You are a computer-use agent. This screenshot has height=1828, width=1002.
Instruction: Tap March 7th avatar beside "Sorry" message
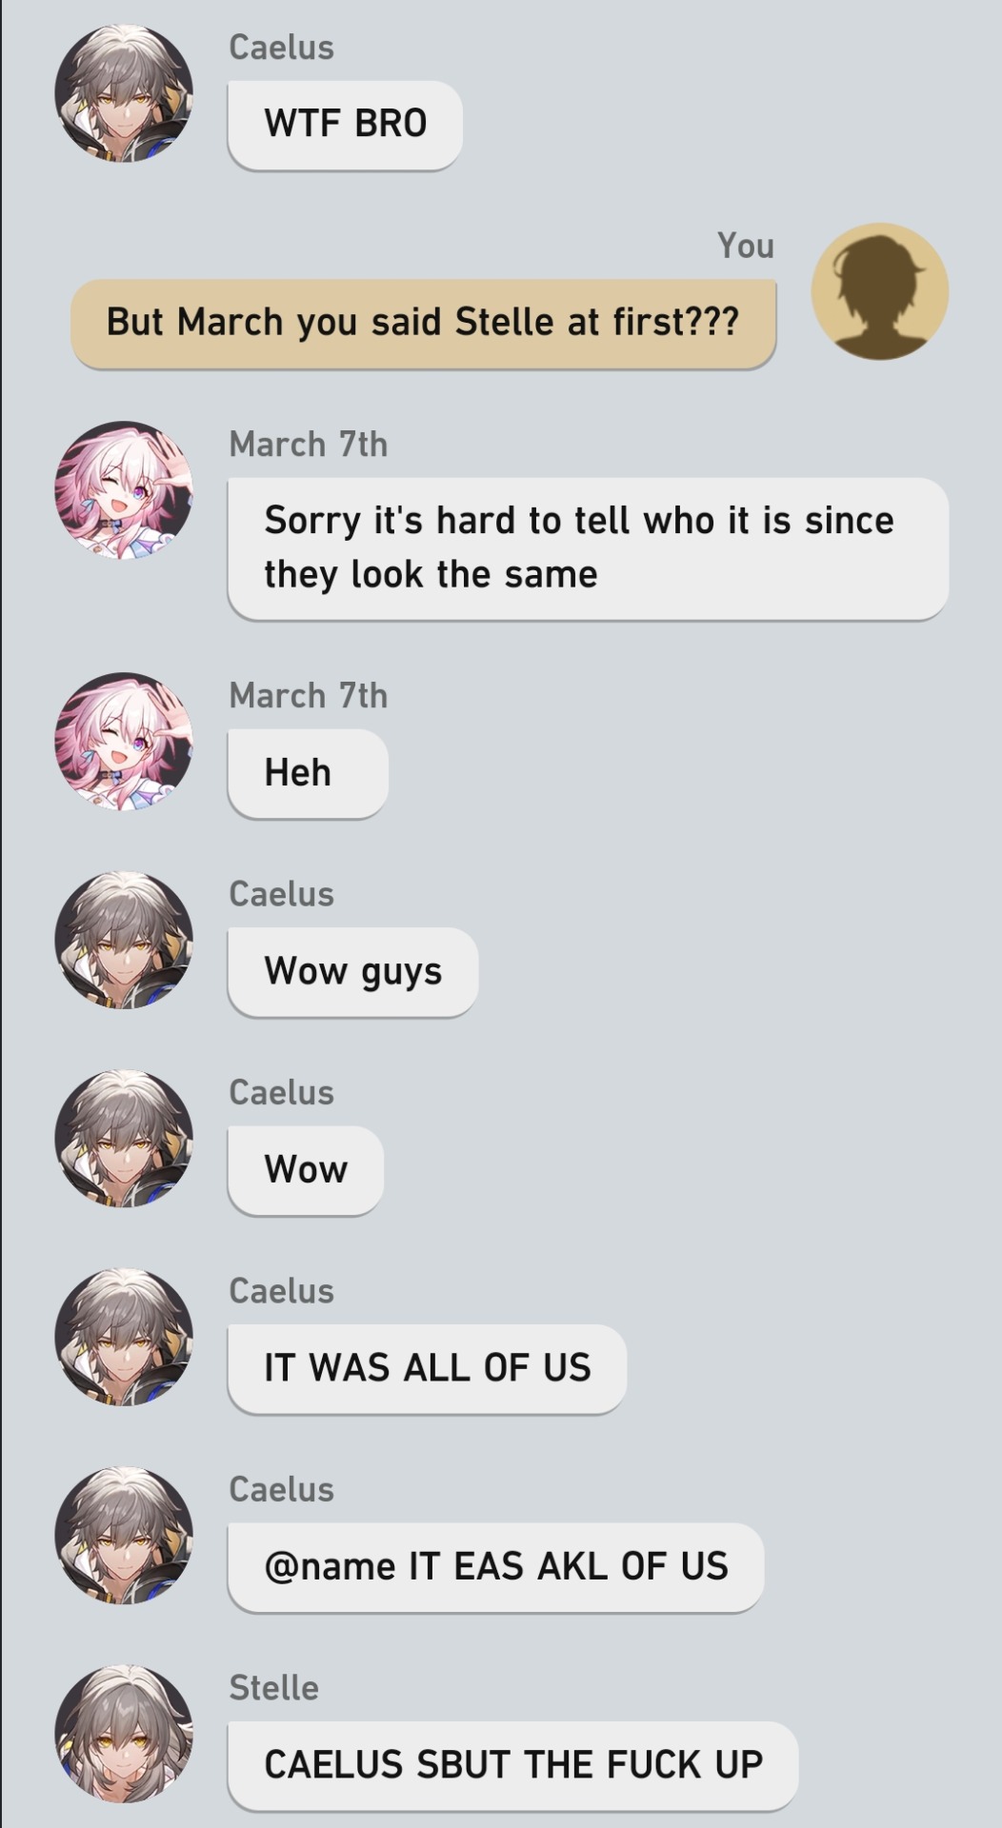pyautogui.click(x=124, y=490)
